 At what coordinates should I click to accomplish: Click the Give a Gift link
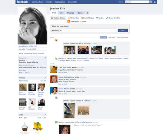coord(41,118)
